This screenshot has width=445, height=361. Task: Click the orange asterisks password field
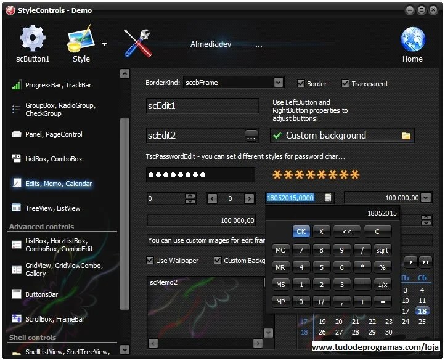coord(327,175)
